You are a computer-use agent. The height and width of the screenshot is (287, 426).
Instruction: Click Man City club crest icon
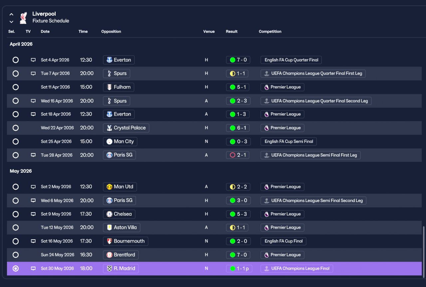pos(109,141)
